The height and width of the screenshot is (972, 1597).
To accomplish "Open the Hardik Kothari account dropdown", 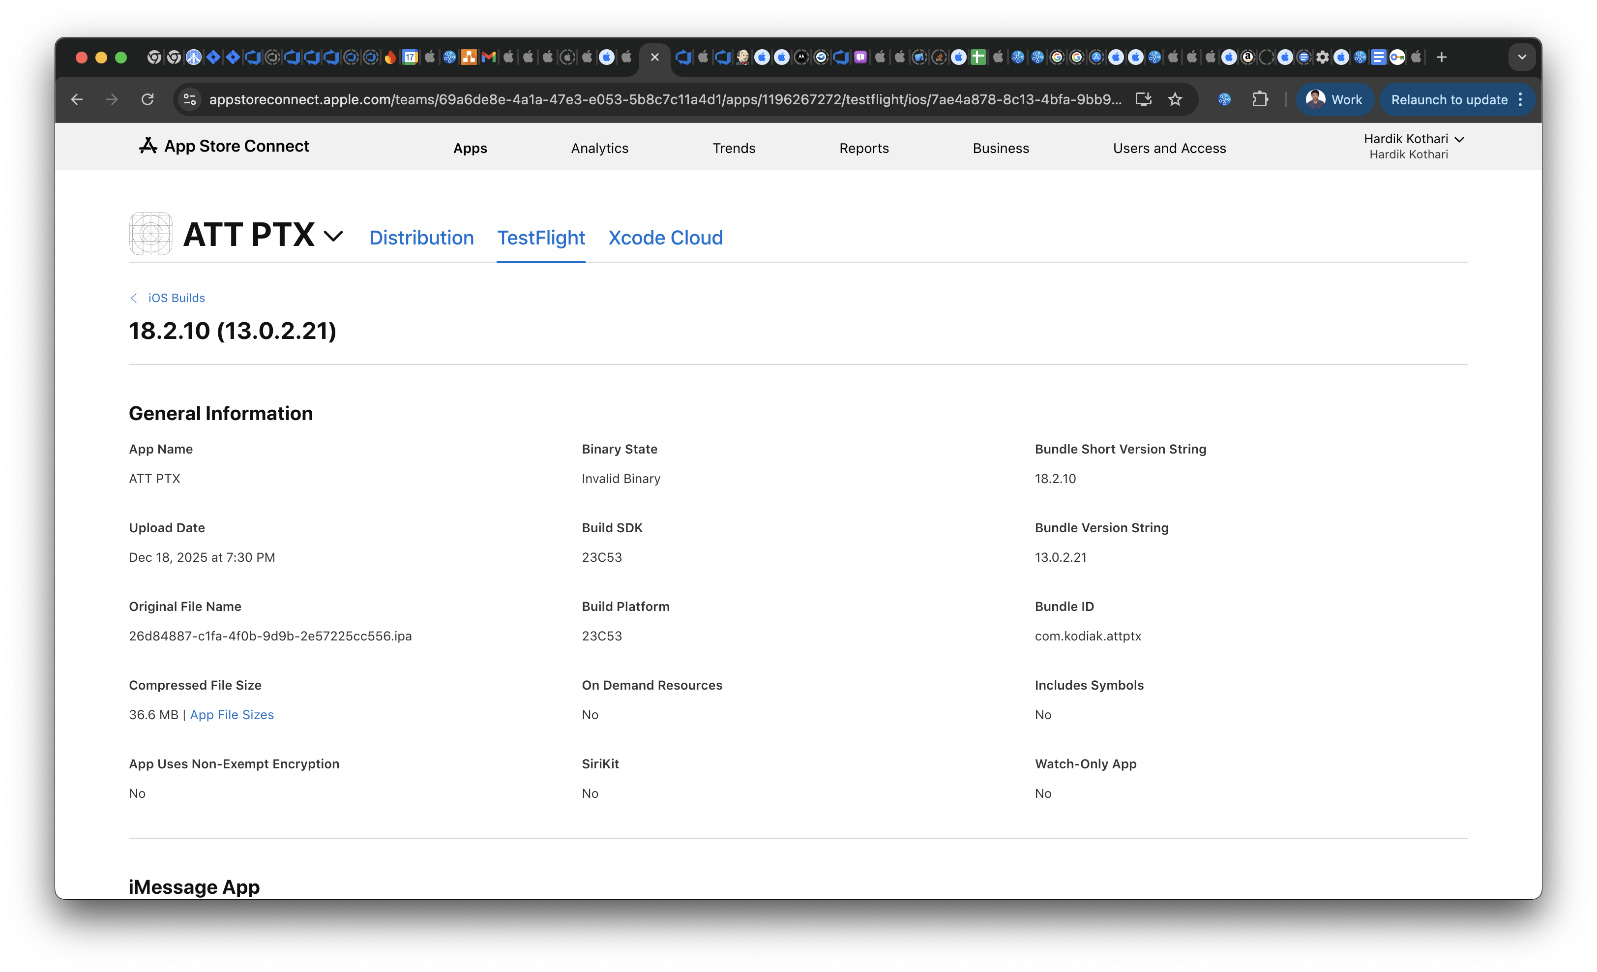I will coord(1413,139).
